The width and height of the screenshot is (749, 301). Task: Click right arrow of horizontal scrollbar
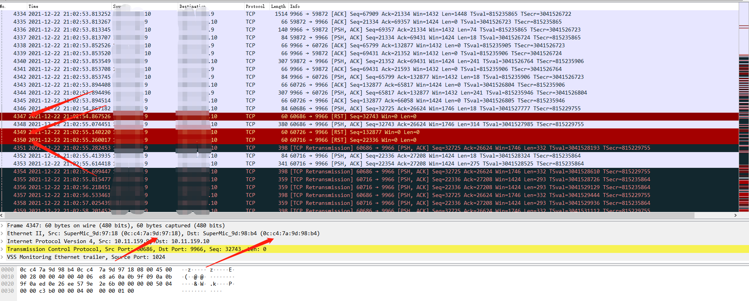[735, 216]
